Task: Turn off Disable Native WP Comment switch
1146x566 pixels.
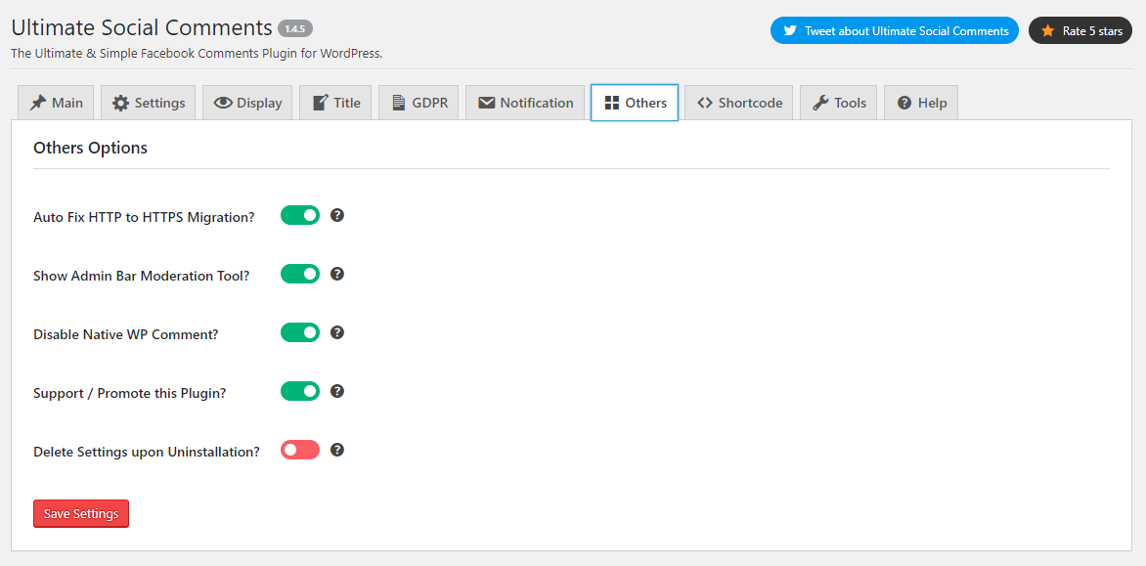Action: (300, 332)
